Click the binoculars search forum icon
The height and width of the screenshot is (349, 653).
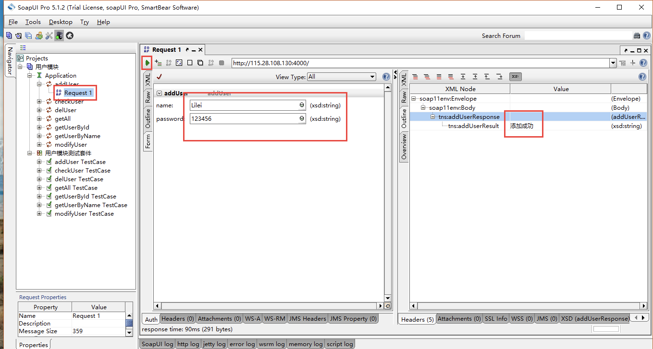coord(637,35)
